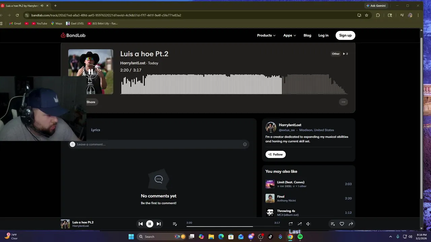The width and height of the screenshot is (431, 242).
Task: Reload the browser page
Action: pyautogui.click(x=17, y=15)
